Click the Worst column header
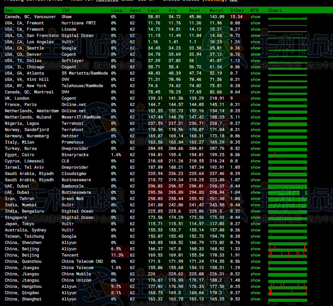The height and width of the screenshot is (306, 333). [216, 10]
